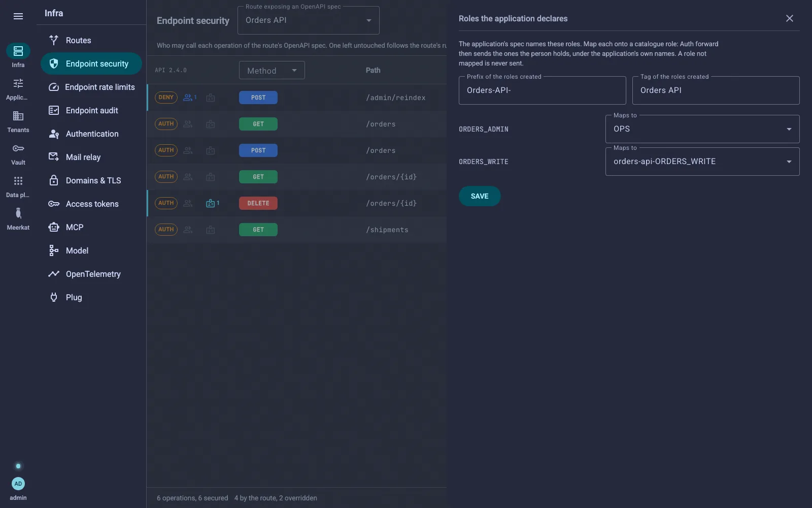Click the admin user avatar
Image resolution: width=812 pixels, height=508 pixels.
[18, 484]
